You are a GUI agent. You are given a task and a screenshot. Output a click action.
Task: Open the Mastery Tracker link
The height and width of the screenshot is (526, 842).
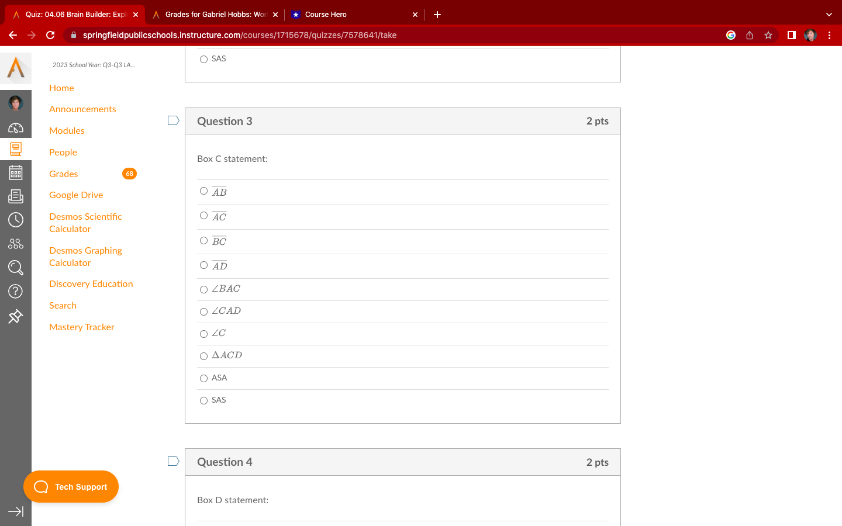(x=82, y=327)
